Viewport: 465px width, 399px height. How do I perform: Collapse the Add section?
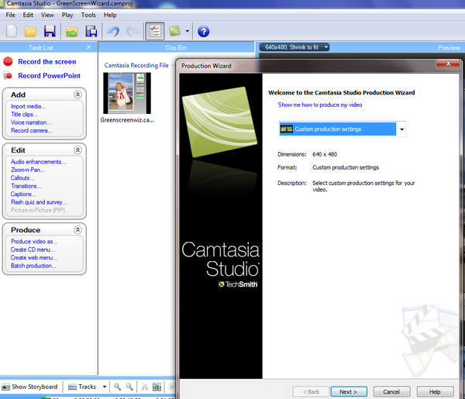pos(77,95)
